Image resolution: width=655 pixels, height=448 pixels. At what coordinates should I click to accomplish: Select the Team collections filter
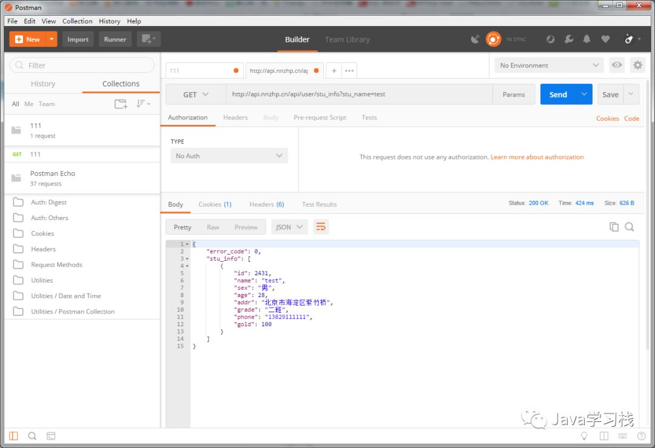coord(47,104)
